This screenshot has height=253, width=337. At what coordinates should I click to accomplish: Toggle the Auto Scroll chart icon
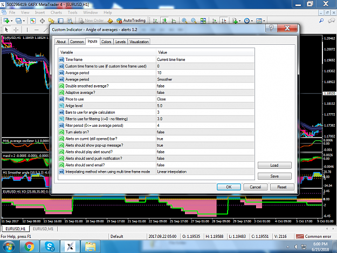(x=214, y=20)
